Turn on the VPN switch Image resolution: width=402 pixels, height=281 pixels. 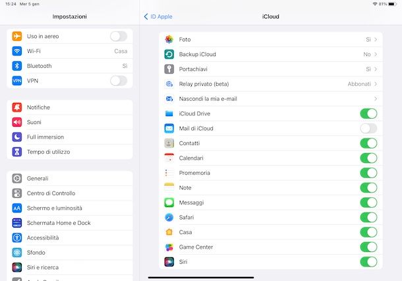pyautogui.click(x=119, y=80)
